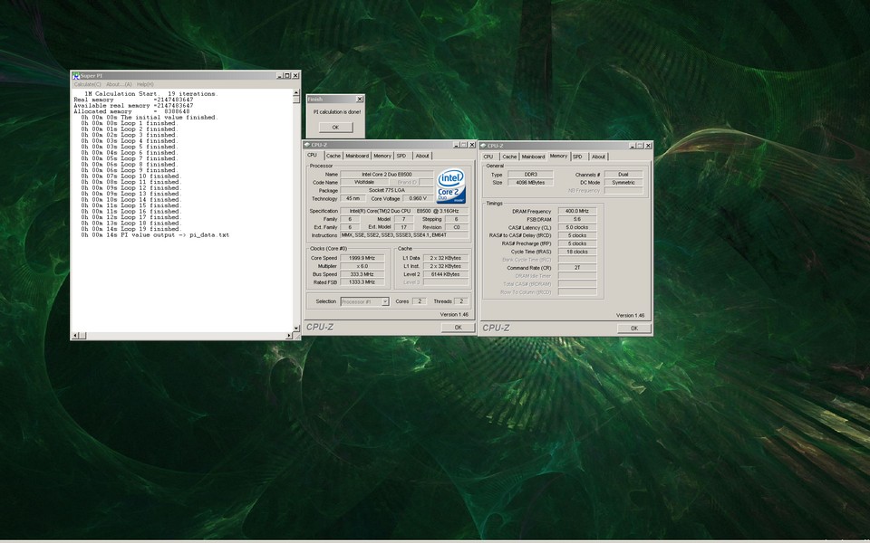
Task: Click the Core Speed value 1999.9 MHz
Action: [x=362, y=258]
